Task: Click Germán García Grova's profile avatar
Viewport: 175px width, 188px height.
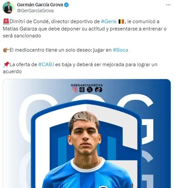Action: (x=9, y=8)
